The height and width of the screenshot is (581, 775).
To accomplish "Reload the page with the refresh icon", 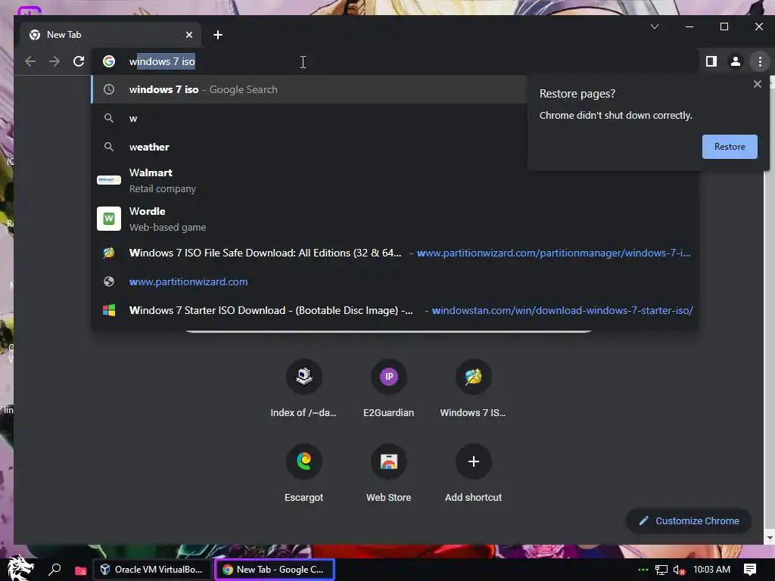I will coord(79,61).
